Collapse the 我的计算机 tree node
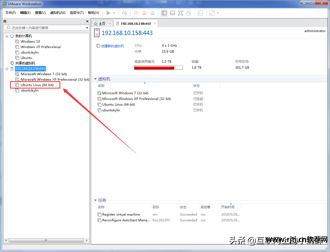This screenshot has height=252, width=330. pos(7,36)
